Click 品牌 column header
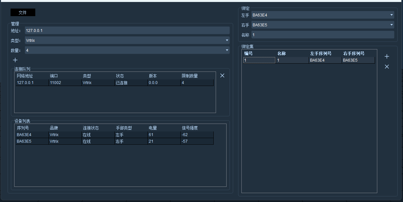Viewport: 403px width, 202px height. click(54, 128)
